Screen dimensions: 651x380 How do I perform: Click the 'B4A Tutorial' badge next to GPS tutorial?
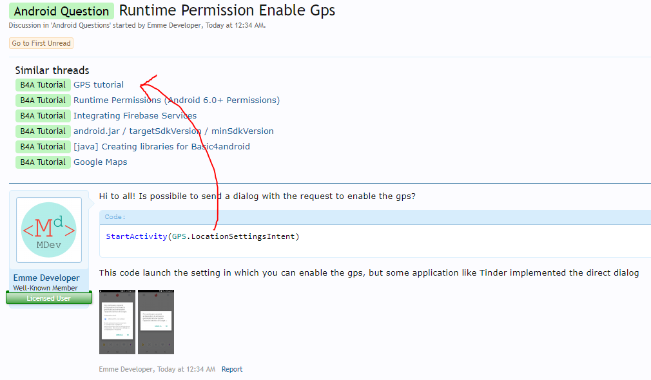43,84
